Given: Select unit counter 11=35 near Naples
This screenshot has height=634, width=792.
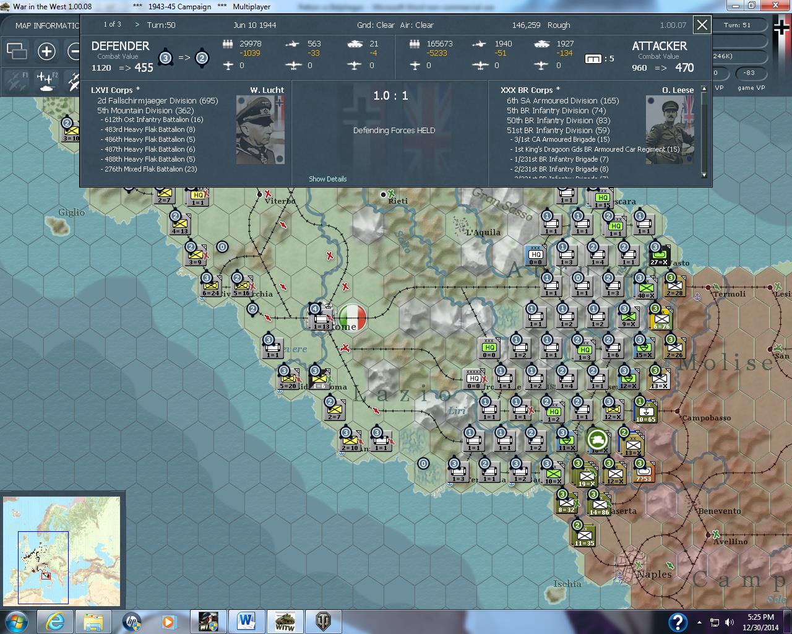Looking at the screenshot, I should [x=584, y=536].
